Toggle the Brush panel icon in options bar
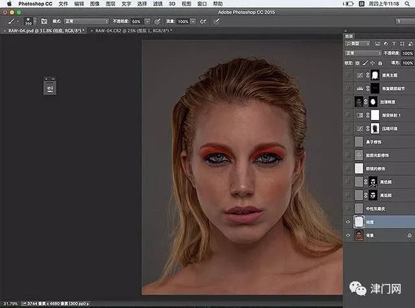This screenshot has height=308, width=415. [x=44, y=21]
